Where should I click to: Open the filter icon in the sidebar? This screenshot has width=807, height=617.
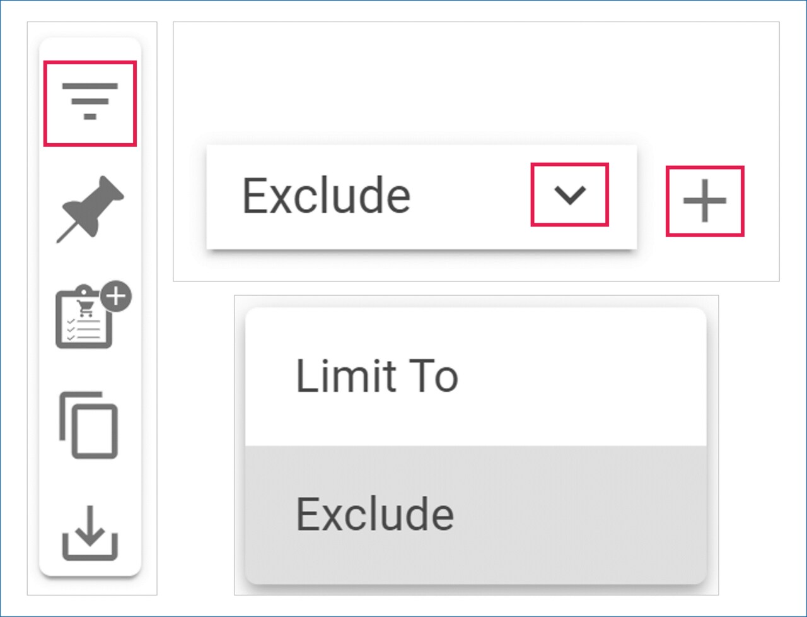click(x=90, y=103)
